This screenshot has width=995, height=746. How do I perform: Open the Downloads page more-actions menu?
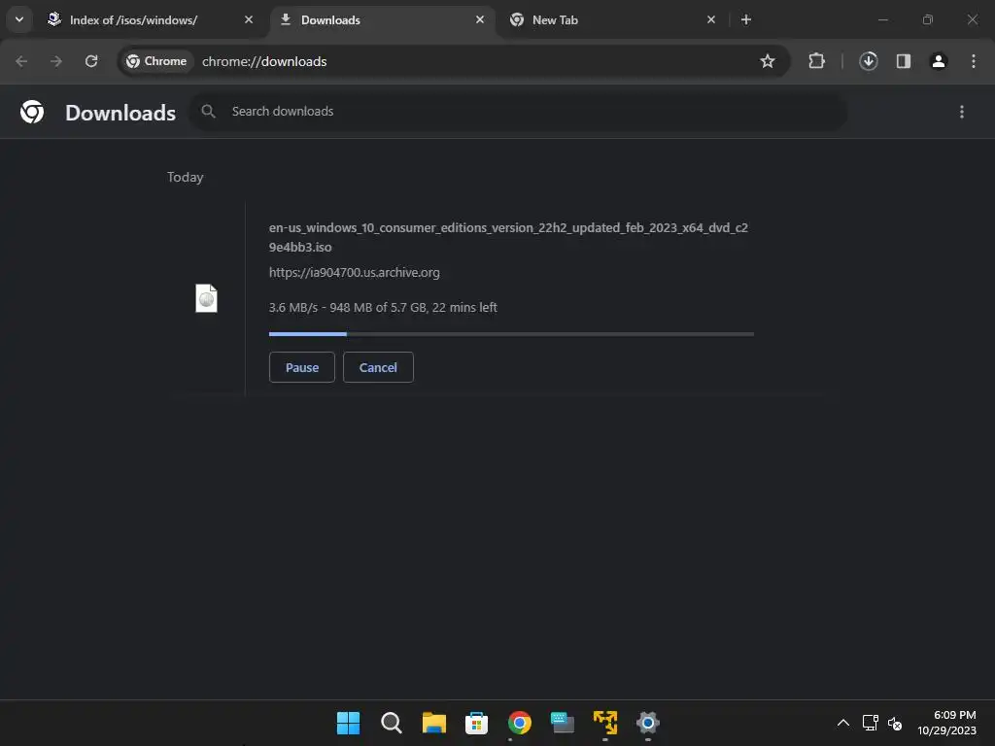tap(961, 112)
